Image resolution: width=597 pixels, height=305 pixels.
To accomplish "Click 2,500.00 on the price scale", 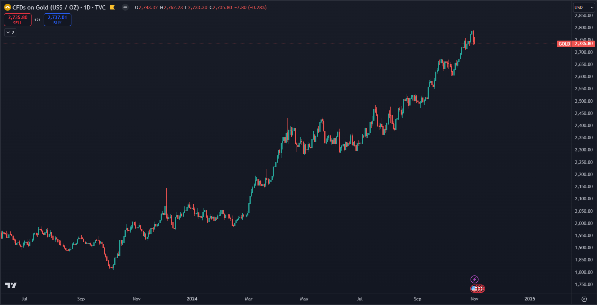I will (584, 101).
